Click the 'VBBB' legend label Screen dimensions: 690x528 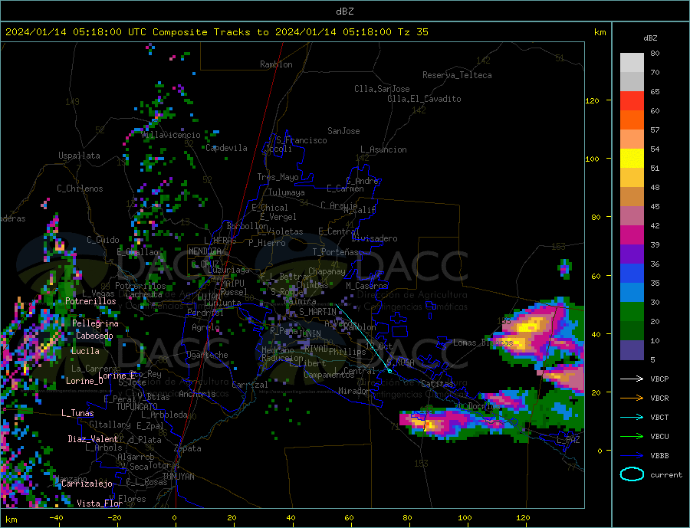(x=659, y=455)
